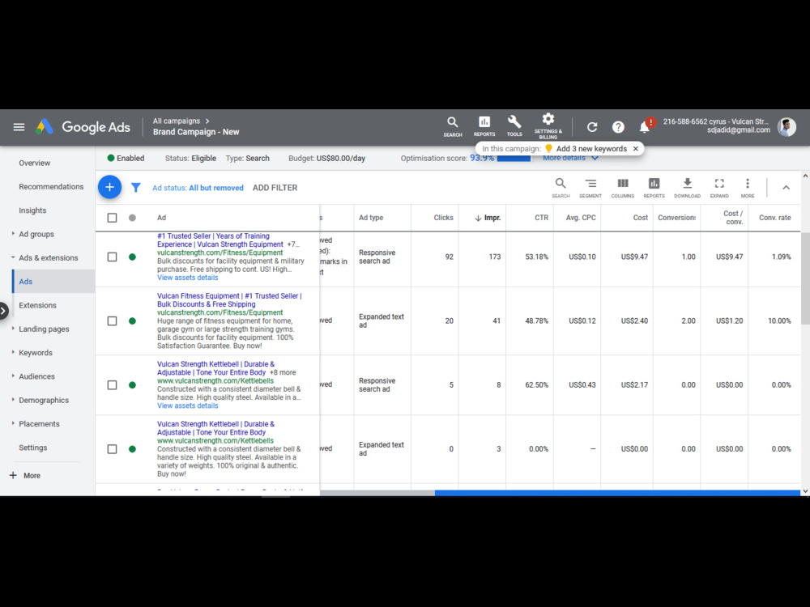The height and width of the screenshot is (607, 810).
Task: Click the vertical page scrollbar
Action: click(x=805, y=278)
